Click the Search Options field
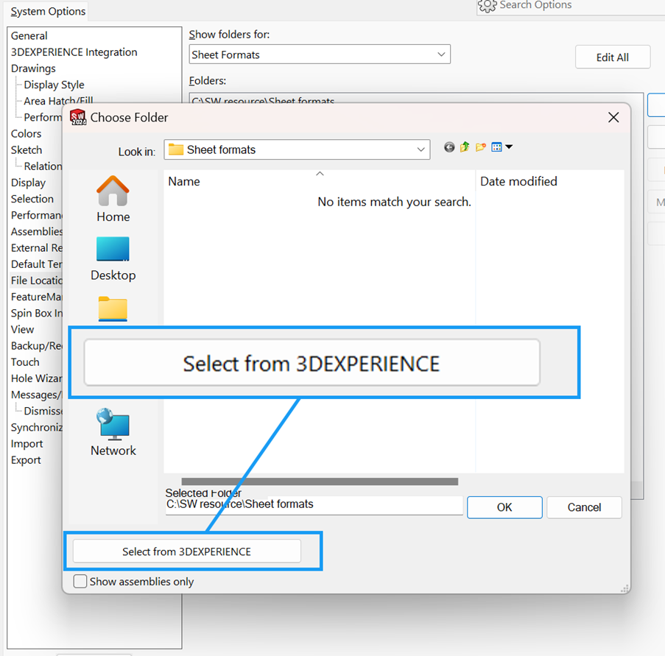The width and height of the screenshot is (665, 656). coord(571,6)
